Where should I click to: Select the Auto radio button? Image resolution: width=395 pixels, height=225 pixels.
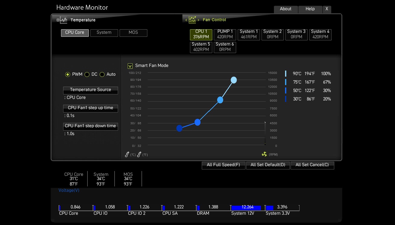click(102, 74)
